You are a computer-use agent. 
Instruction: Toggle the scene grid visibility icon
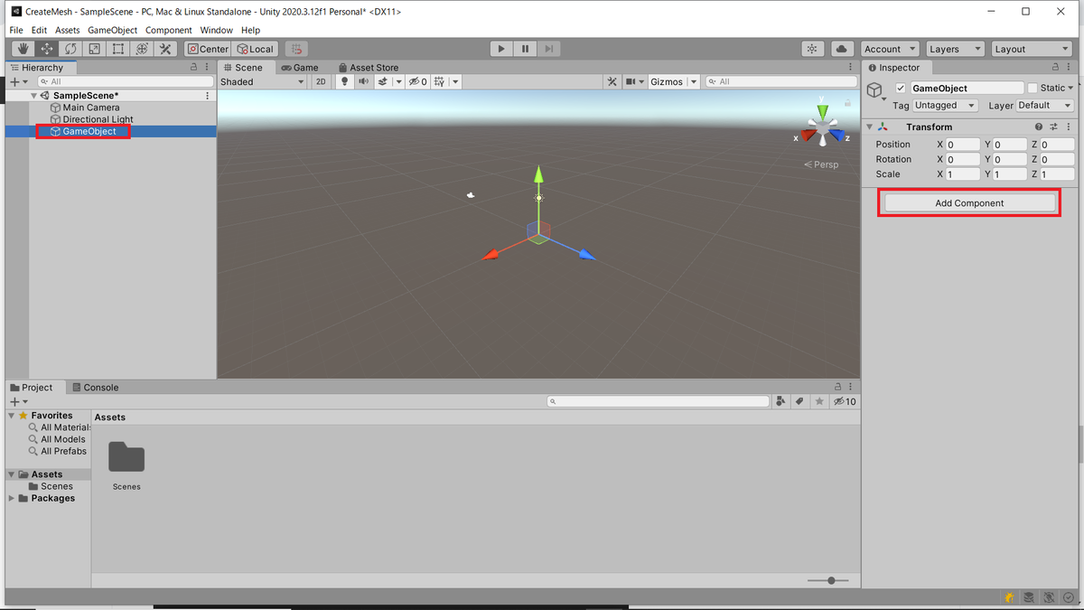coord(439,81)
